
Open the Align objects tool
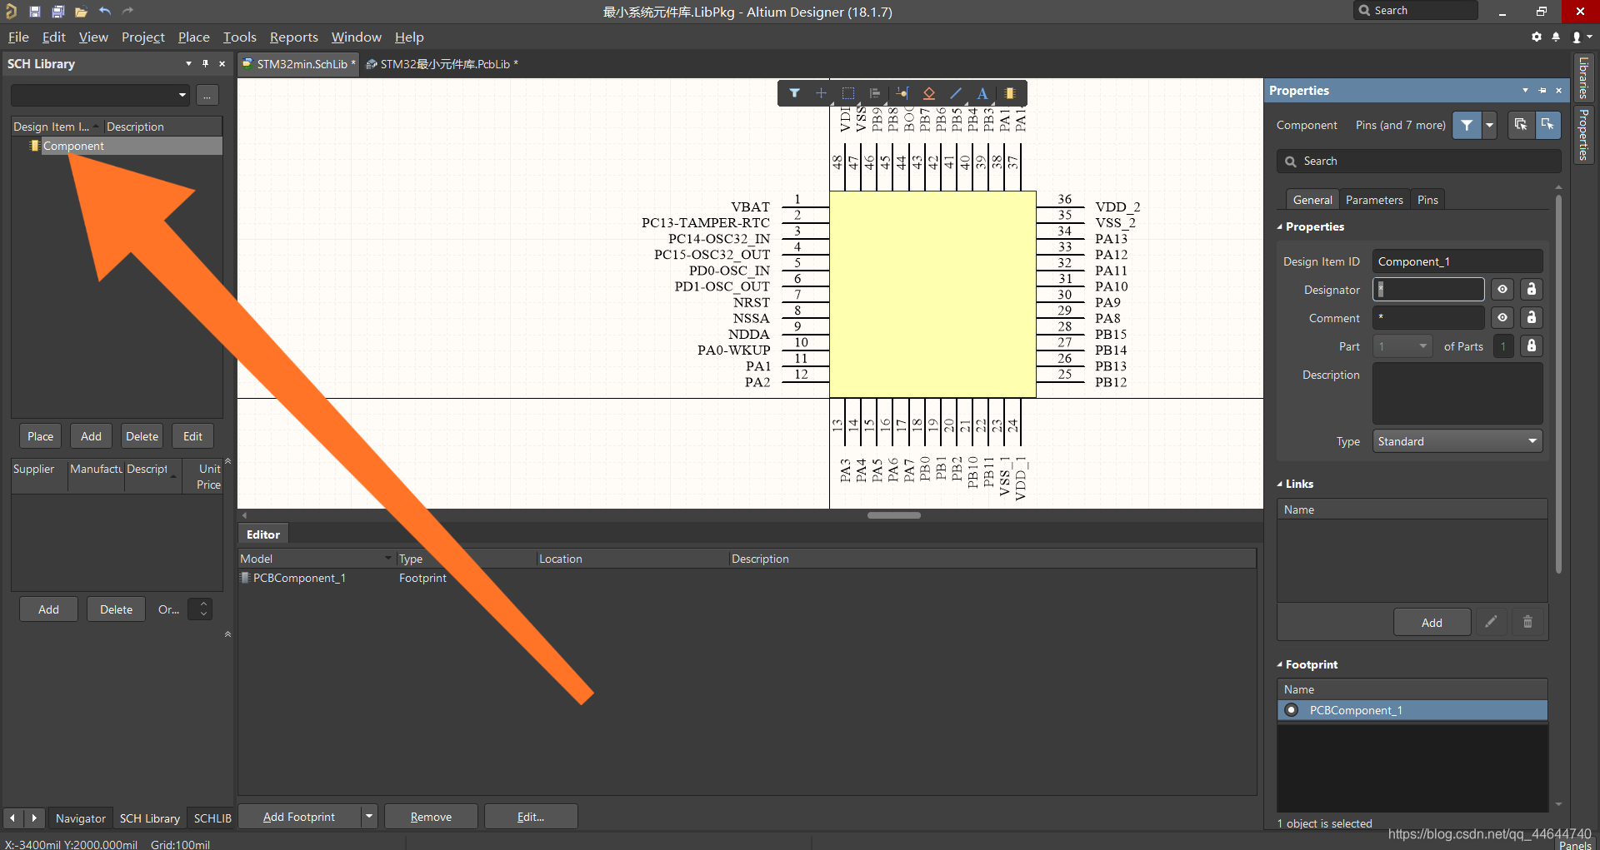(x=875, y=93)
